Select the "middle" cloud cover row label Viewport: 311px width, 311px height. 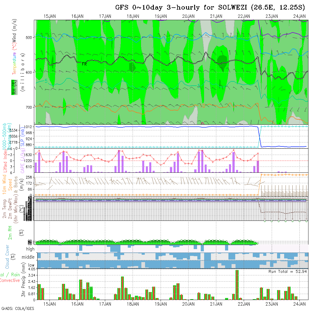tap(28, 257)
